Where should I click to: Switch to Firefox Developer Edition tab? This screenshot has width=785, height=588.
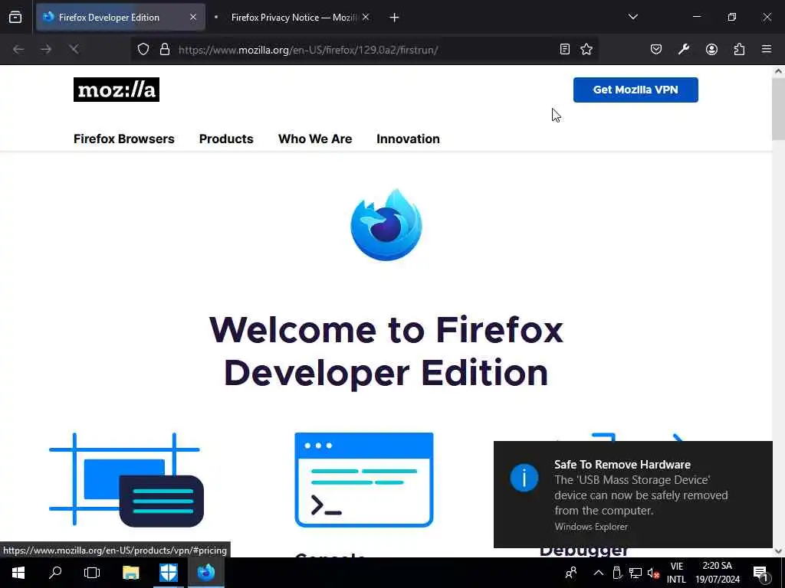point(120,18)
